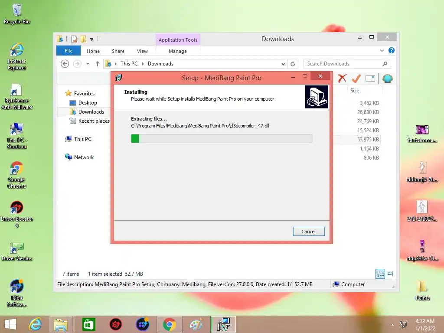The image size is (444, 333).
Task: Open the Share ribbon tab
Action: (118, 51)
